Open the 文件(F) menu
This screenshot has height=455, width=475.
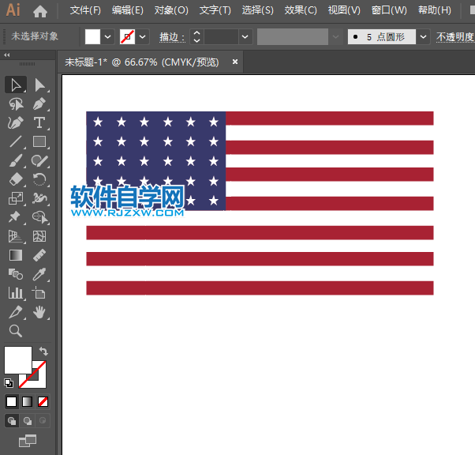(x=85, y=10)
